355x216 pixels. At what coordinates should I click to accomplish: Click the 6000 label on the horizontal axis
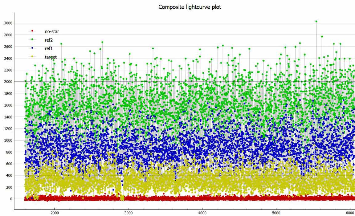tap(350, 213)
